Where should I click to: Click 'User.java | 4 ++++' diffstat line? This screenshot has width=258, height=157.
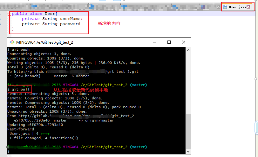[30, 134]
